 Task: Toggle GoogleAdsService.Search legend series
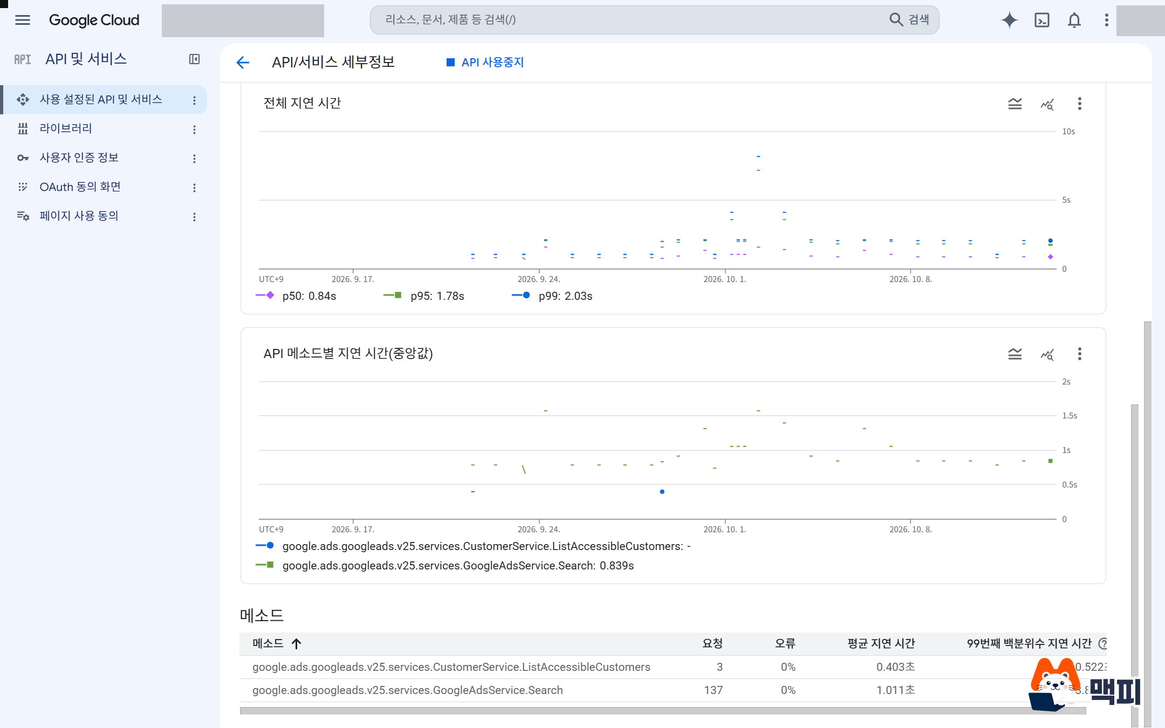coord(444,566)
